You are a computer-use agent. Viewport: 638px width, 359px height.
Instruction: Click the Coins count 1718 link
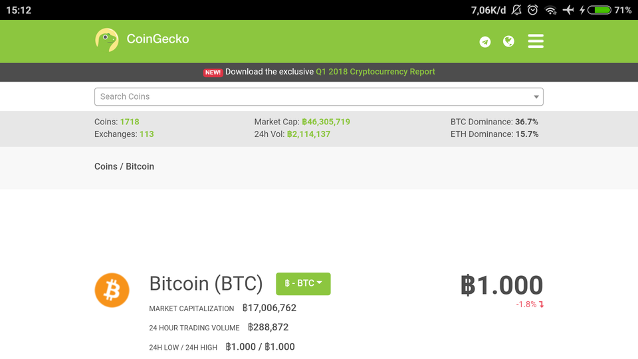130,122
